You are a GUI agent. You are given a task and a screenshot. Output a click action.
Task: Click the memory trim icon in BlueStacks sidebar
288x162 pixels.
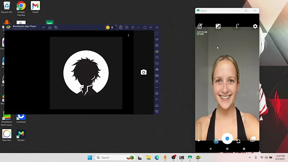[x=157, y=75]
